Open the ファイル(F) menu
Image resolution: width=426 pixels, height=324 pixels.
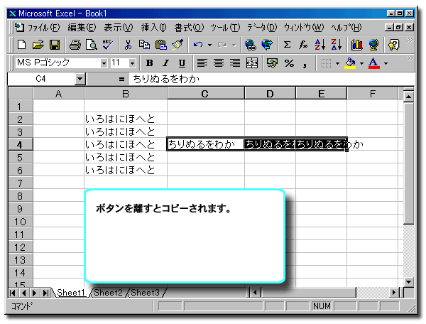pyautogui.click(x=43, y=28)
